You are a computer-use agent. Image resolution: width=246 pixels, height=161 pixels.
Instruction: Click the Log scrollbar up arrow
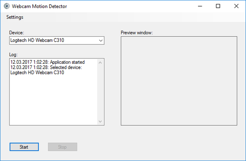[x=100, y=63]
